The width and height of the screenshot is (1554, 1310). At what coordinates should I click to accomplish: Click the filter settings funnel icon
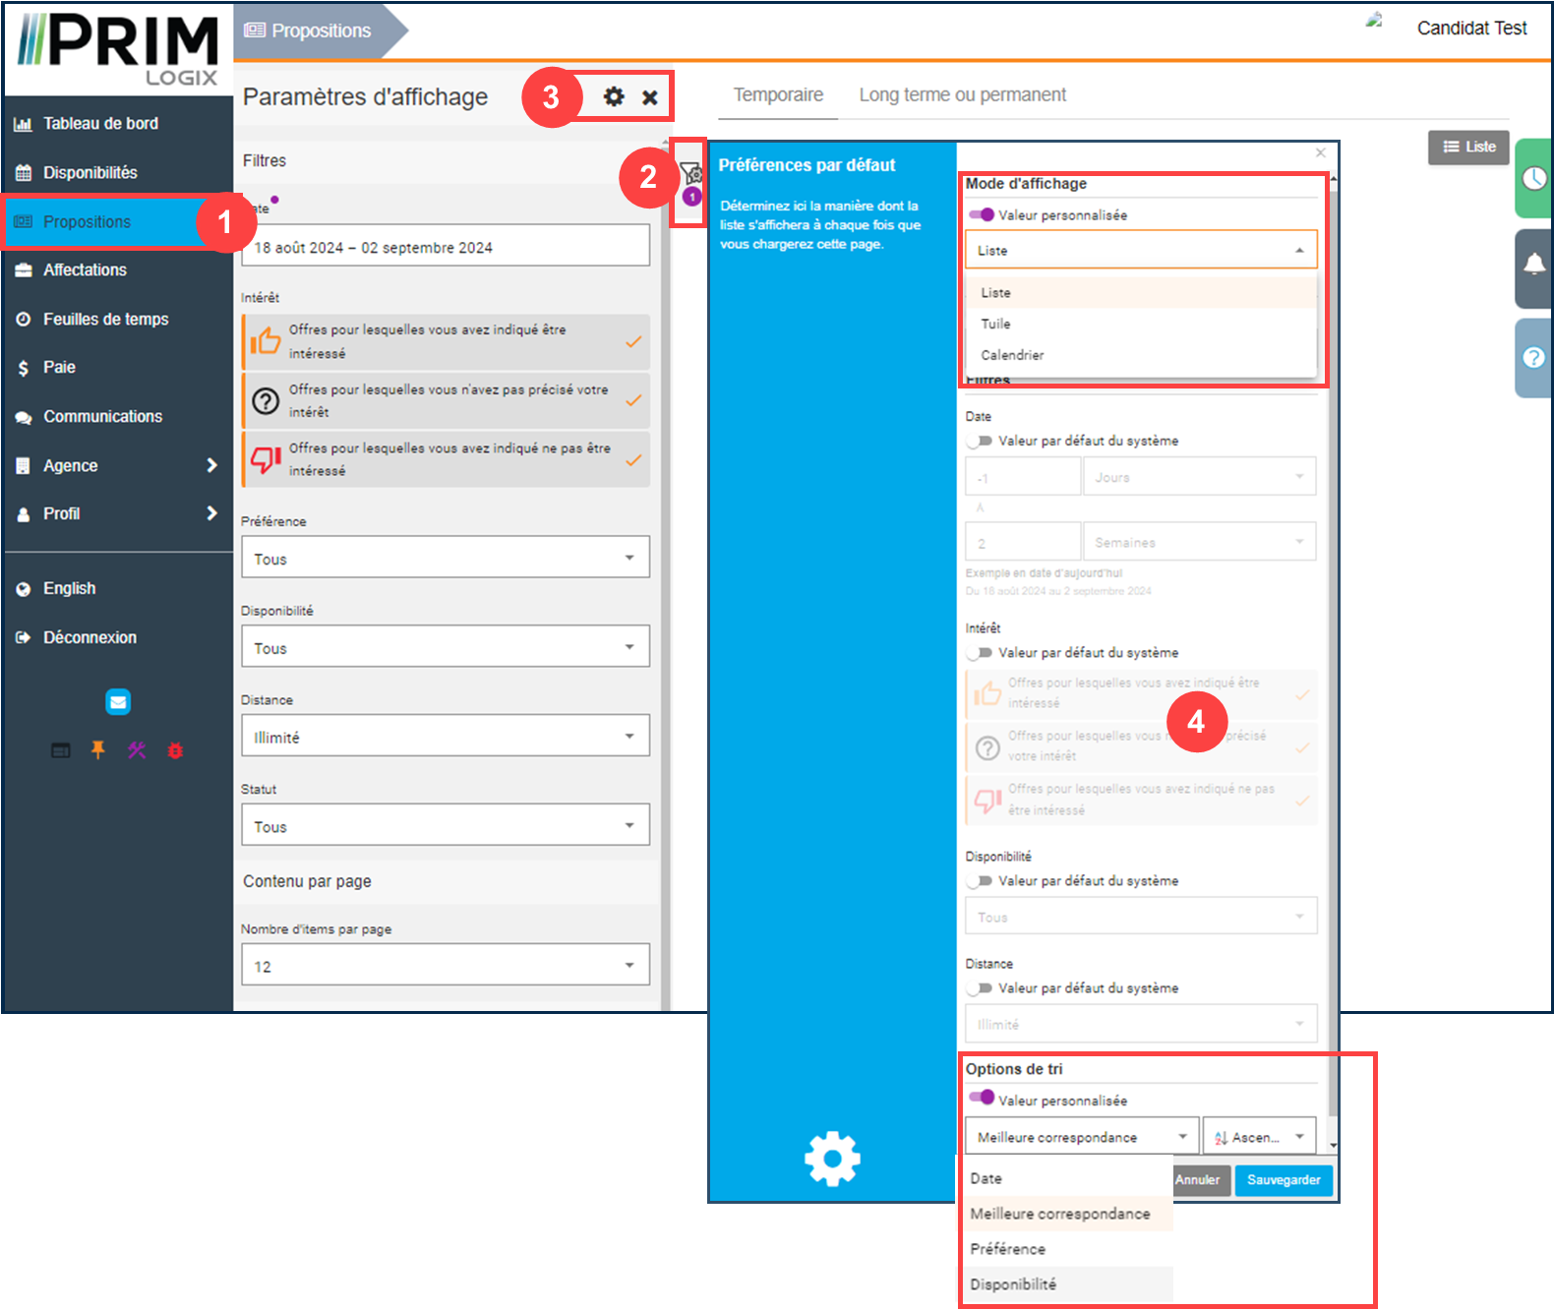tap(690, 174)
